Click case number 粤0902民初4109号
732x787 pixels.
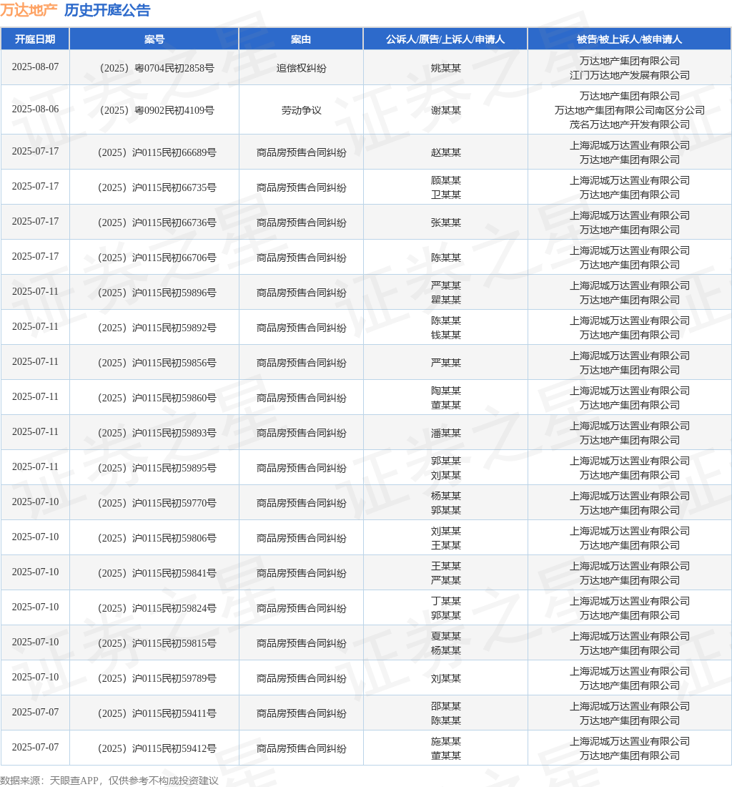pyautogui.click(x=157, y=110)
